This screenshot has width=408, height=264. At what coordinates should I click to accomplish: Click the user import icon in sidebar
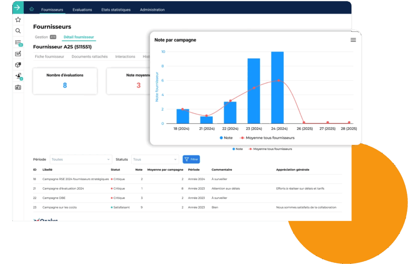click(x=18, y=76)
